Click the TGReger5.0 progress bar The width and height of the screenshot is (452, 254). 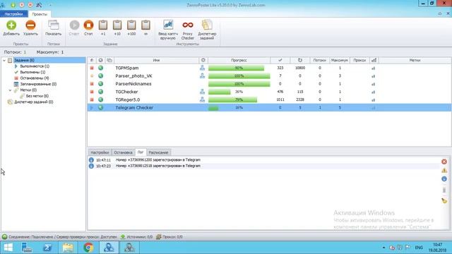pyautogui.click(x=239, y=99)
